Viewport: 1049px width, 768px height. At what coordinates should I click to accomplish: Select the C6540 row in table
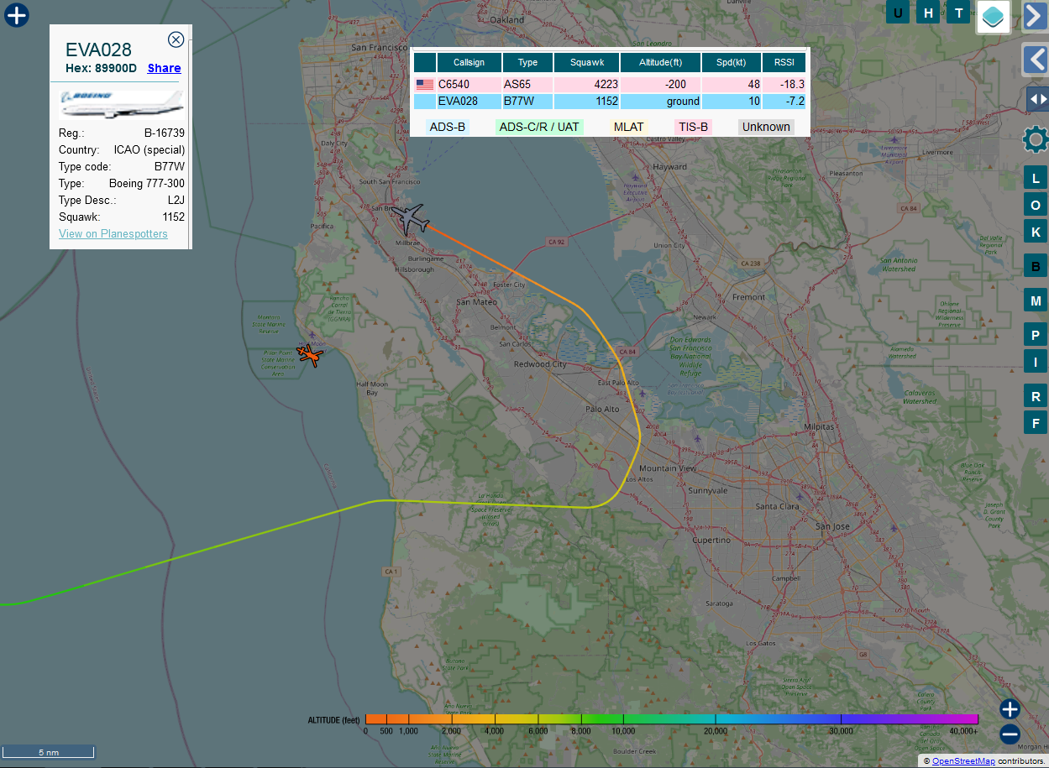[610, 84]
